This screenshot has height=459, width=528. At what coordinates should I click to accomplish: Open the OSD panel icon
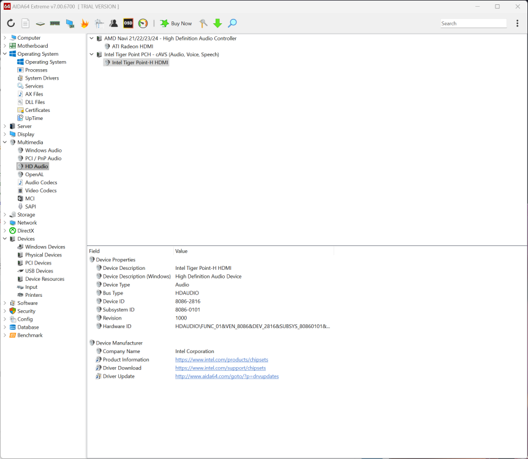pos(128,23)
